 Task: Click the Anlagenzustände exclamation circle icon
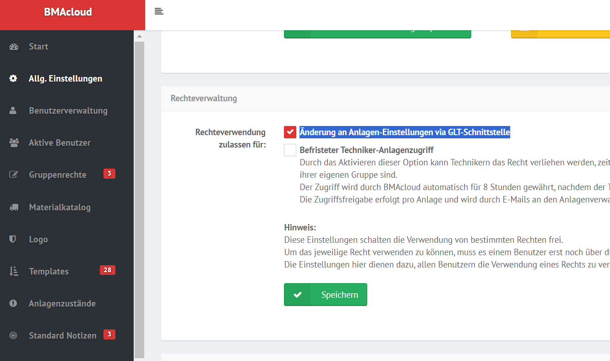point(13,303)
